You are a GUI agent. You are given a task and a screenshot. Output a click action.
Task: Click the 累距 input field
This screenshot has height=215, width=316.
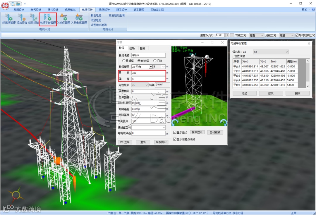pyautogui.click(x=148, y=73)
